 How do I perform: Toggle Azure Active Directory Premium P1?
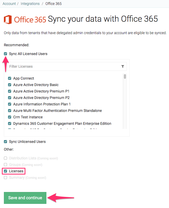10,91
